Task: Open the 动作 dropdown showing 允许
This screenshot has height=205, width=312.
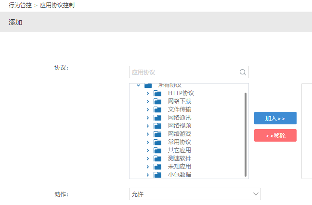Action: pos(195,194)
